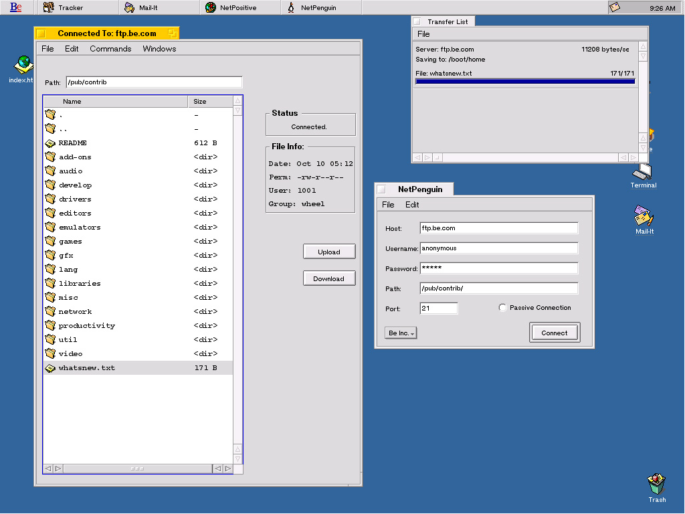
Task: Select the editors folder icon
Action: point(50,212)
